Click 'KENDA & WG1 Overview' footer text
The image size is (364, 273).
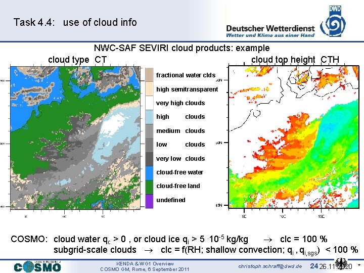coord(145,264)
